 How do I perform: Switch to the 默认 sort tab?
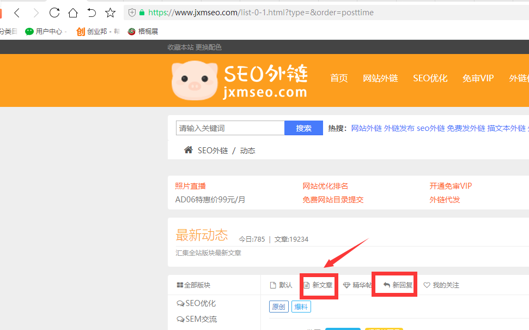point(281,285)
